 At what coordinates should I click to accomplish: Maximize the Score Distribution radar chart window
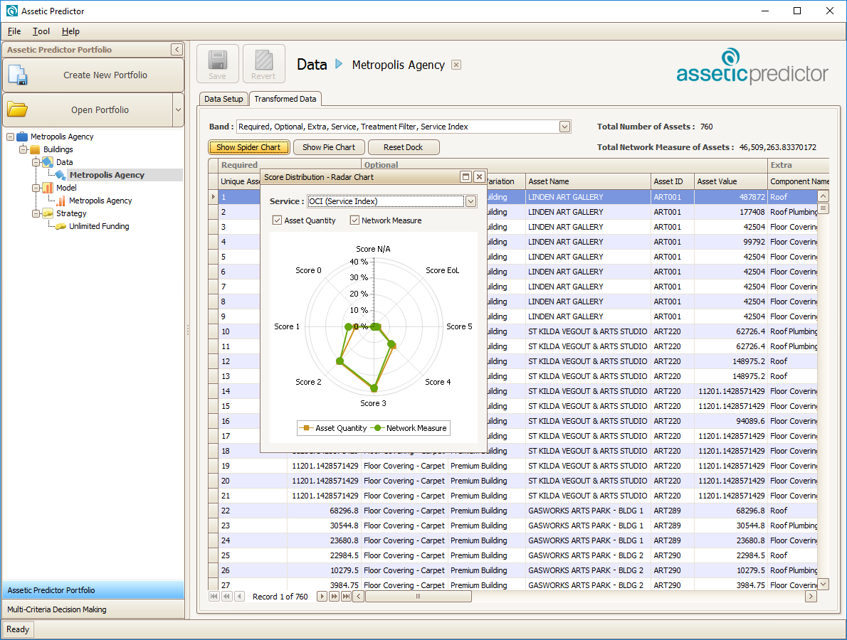tap(465, 176)
